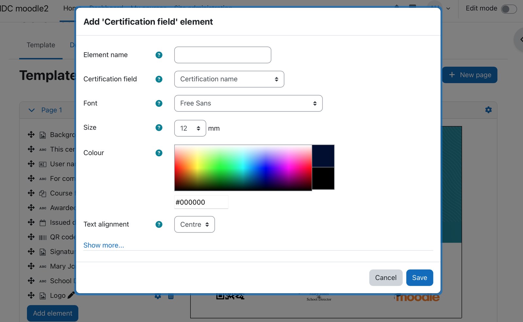This screenshot has width=523, height=322.
Task: Click move handle for Issued row
Action: 31,222
